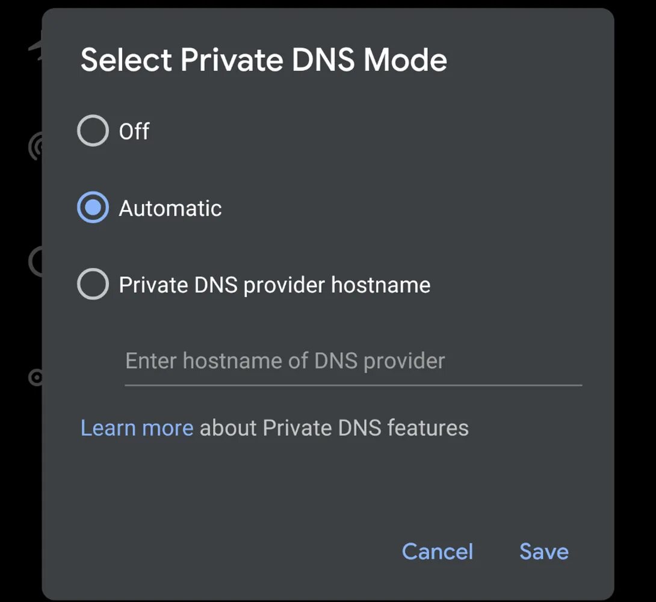This screenshot has width=656, height=602.
Task: Tap the large circle icon beside the hostname option
Action: 35,262
